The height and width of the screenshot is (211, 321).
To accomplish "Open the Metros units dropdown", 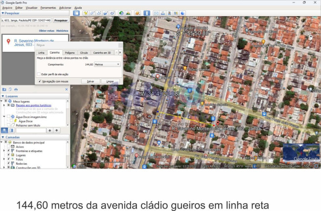I will 107,64.
